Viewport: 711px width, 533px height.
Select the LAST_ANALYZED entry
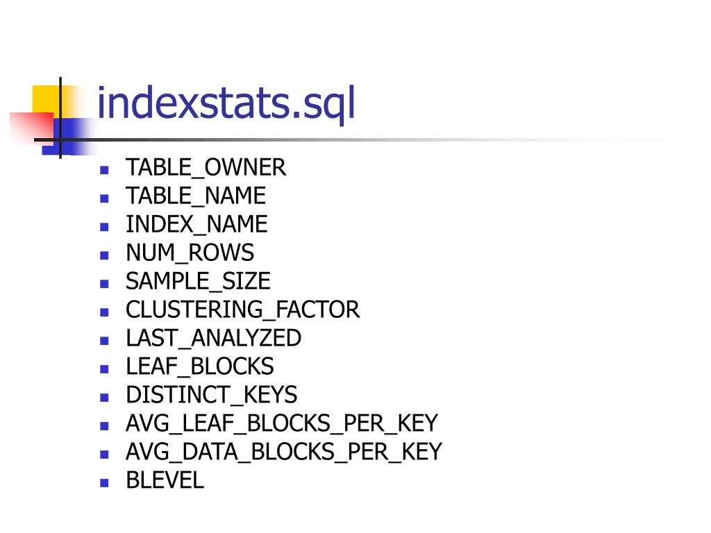point(214,338)
